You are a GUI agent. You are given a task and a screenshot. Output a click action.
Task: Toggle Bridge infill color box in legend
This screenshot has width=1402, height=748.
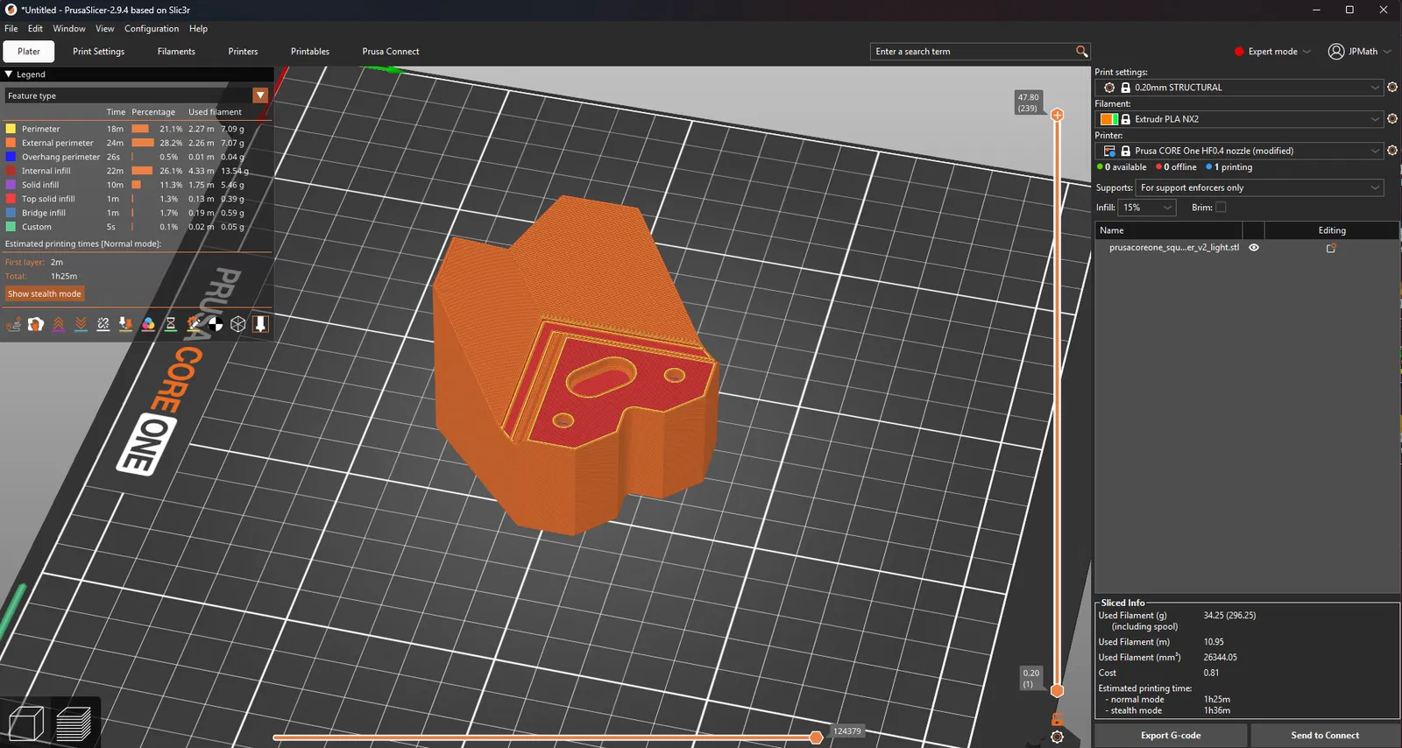(x=11, y=213)
